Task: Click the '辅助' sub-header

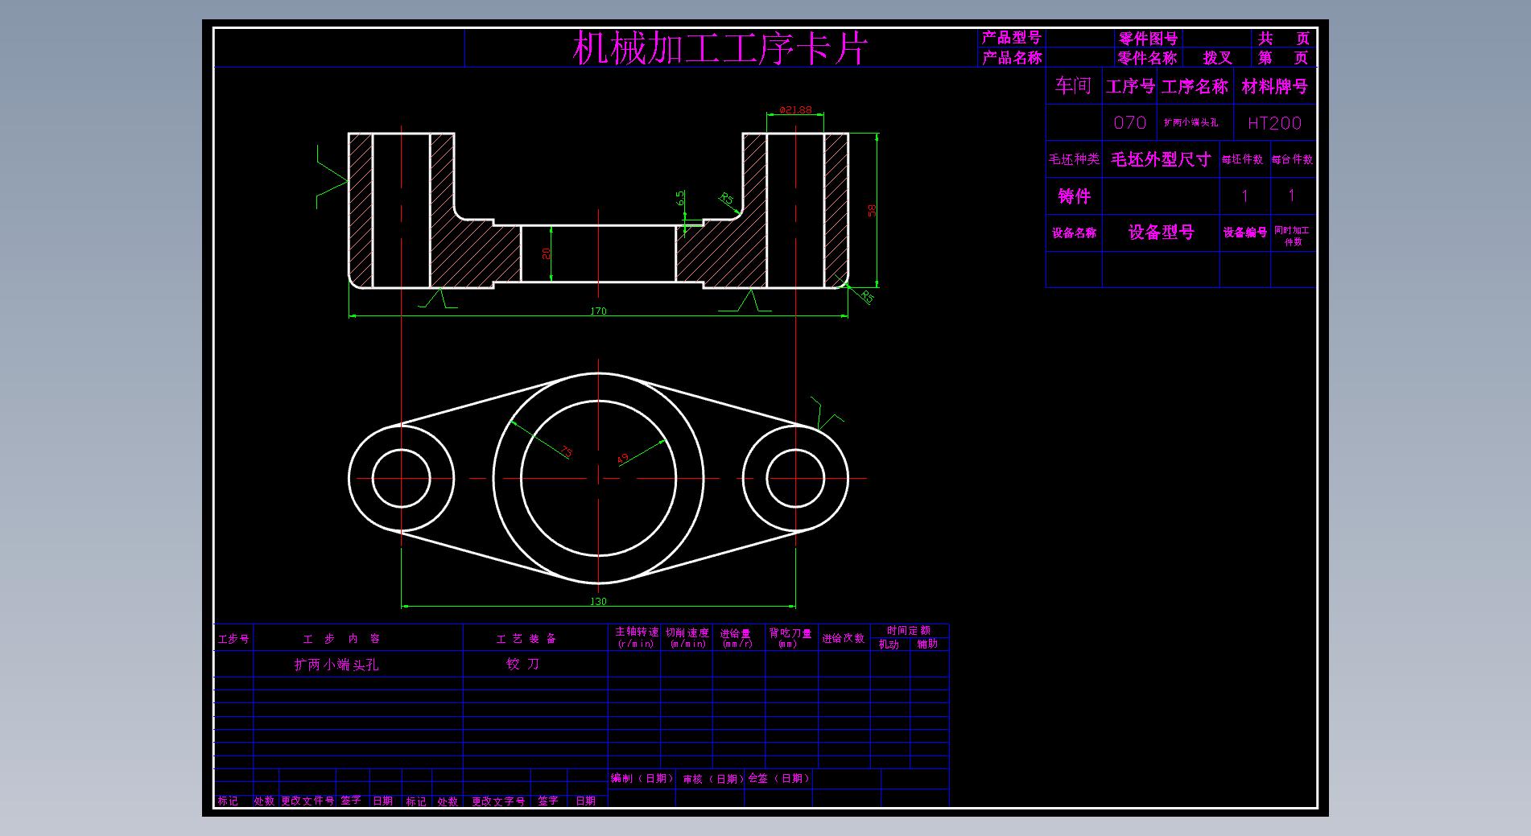Action: 927,644
